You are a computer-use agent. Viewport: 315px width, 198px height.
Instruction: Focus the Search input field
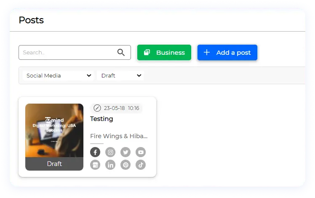pos(69,53)
